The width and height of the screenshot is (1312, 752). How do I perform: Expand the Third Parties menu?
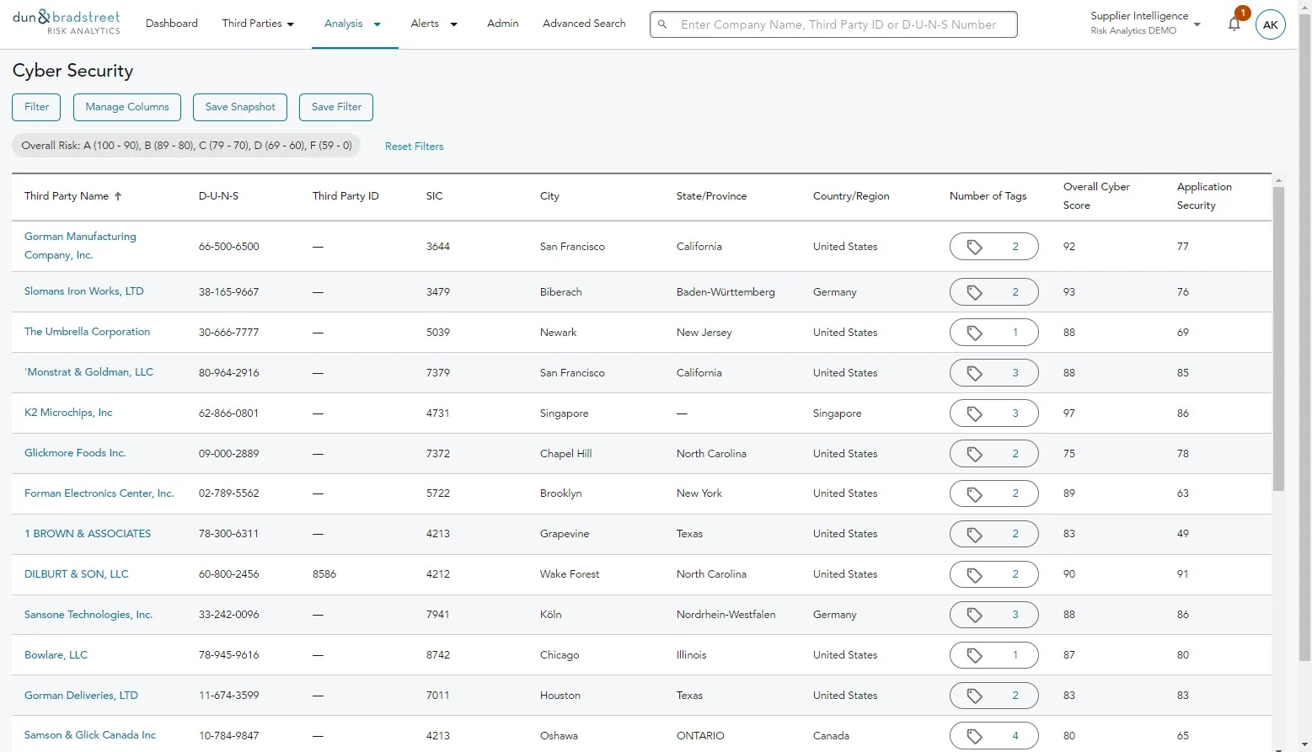258,24
